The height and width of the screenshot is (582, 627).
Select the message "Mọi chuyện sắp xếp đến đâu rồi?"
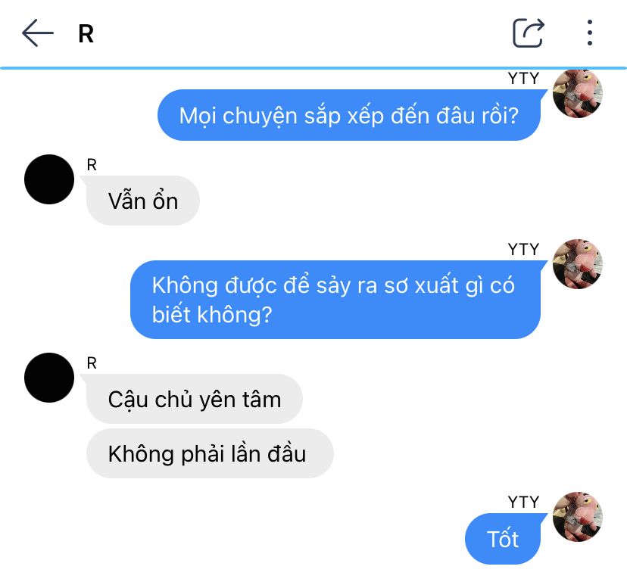pos(349,115)
